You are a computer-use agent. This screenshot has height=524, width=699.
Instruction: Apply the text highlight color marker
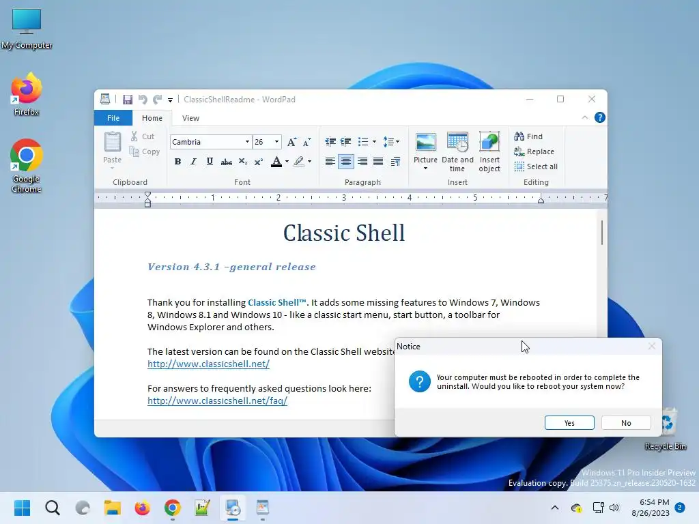pos(299,161)
